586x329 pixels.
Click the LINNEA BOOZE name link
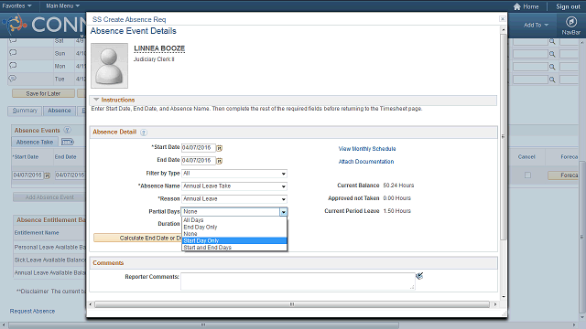pyautogui.click(x=159, y=48)
